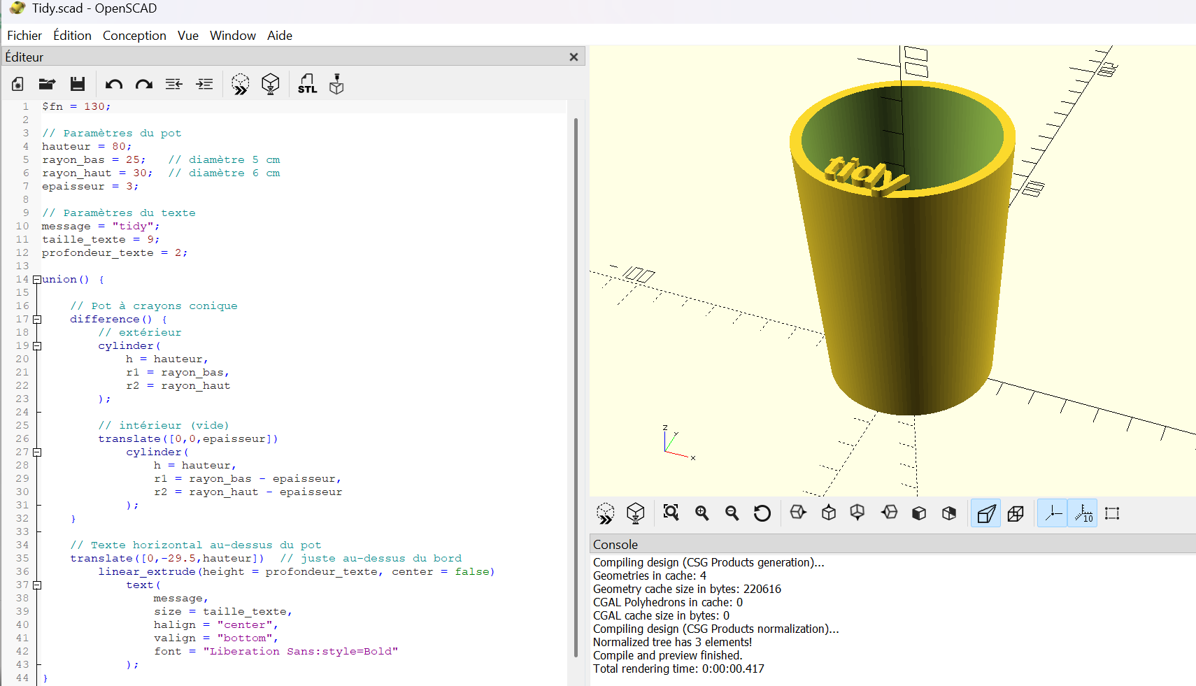This screenshot has width=1196, height=686.
Task: Open the Fichier menu
Action: pyautogui.click(x=24, y=36)
